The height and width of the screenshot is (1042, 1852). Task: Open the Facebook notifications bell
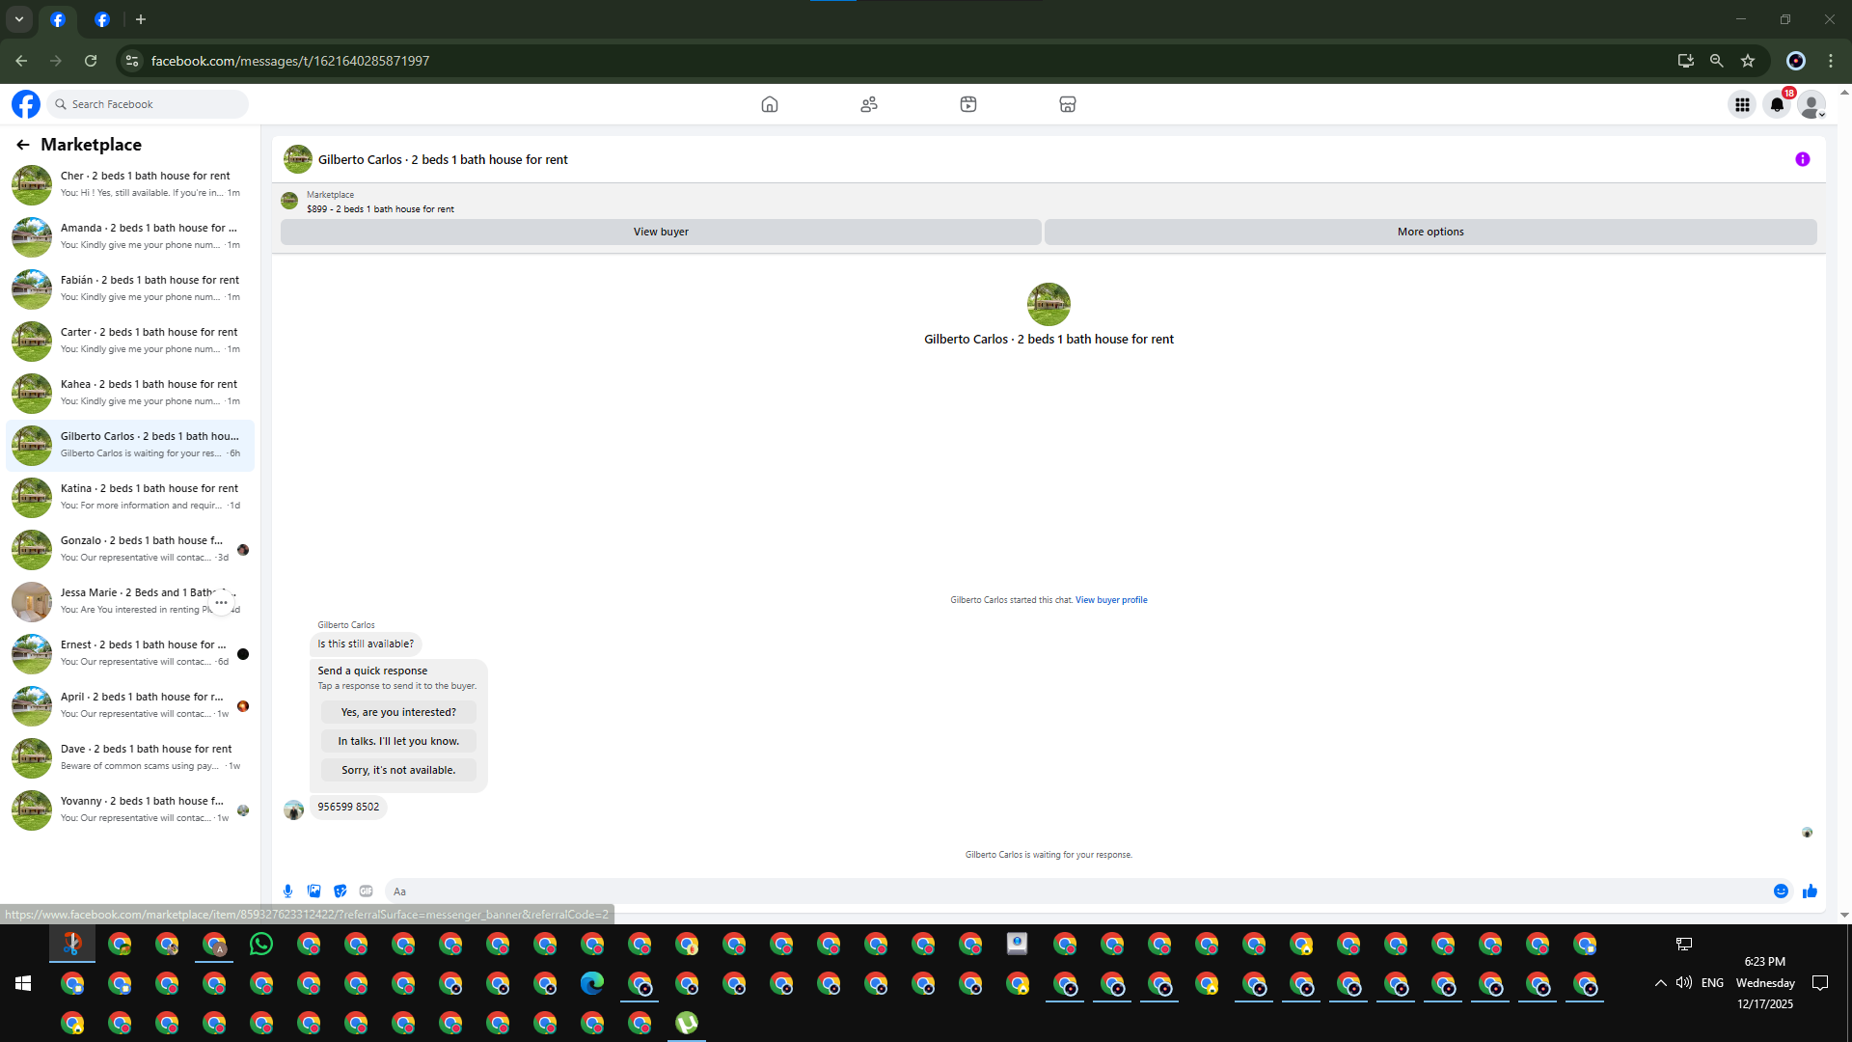tap(1777, 104)
